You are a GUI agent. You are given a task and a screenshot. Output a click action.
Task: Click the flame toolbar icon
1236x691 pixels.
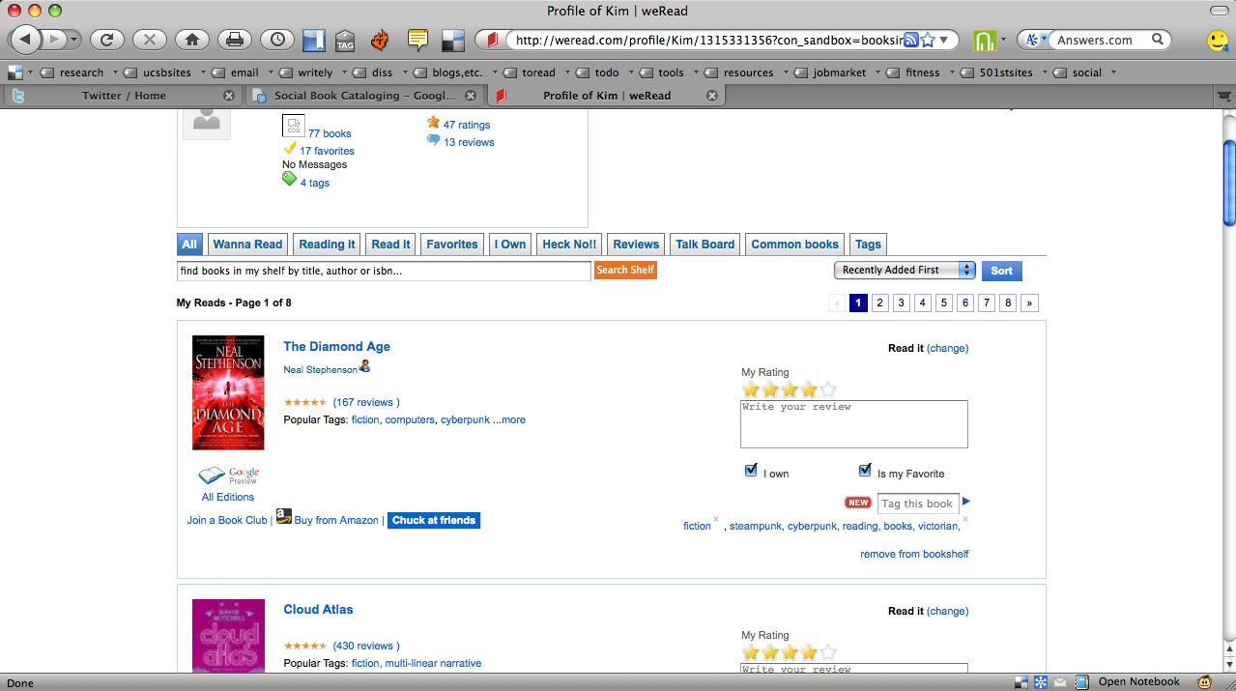380,40
